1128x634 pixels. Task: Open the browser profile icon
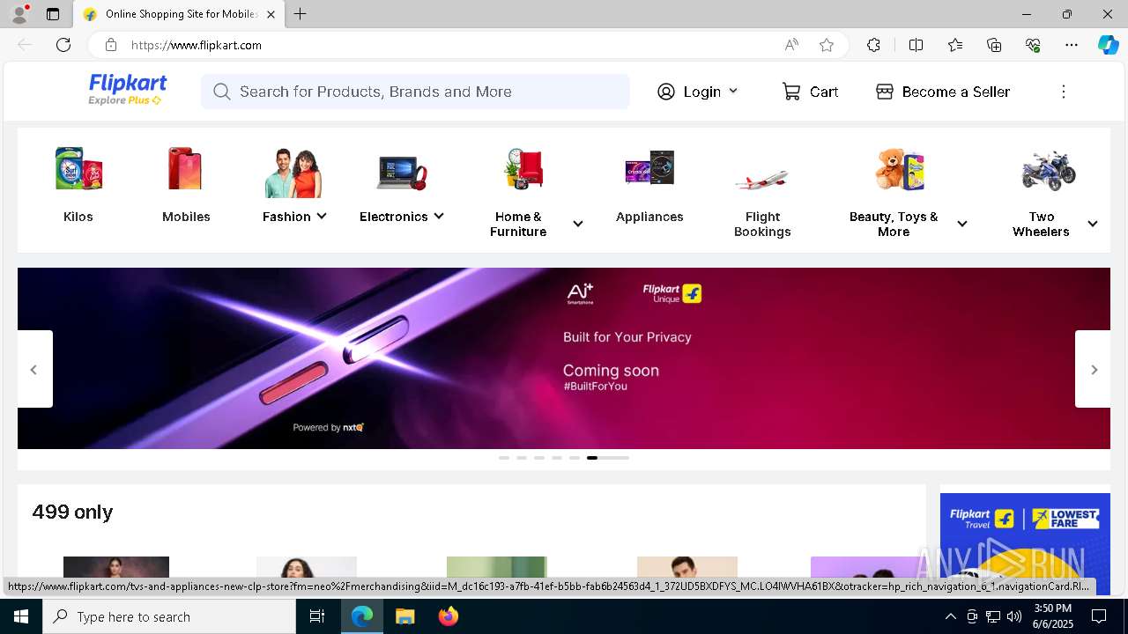pyautogui.click(x=19, y=14)
